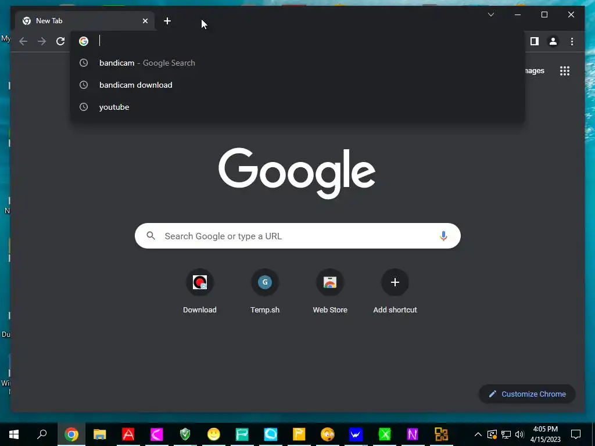Screen dimensions: 595x446
Task: Click the Add shortcut button
Action: click(395, 292)
